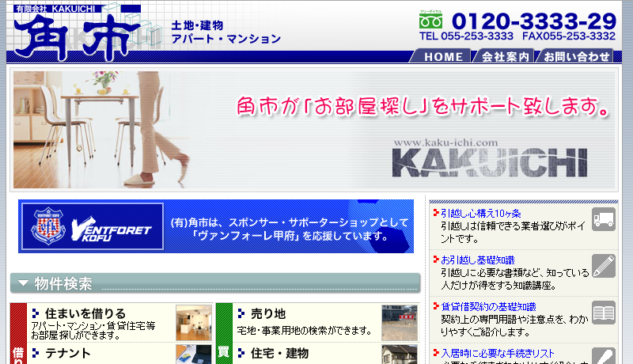Click the arrow bullet before テナント
Screen dimensions: 633x364
(36, 353)
